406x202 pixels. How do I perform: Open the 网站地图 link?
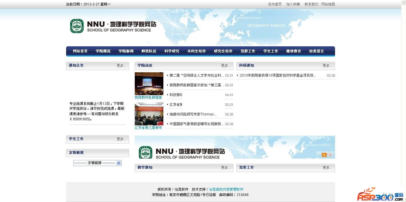tap(328, 4)
